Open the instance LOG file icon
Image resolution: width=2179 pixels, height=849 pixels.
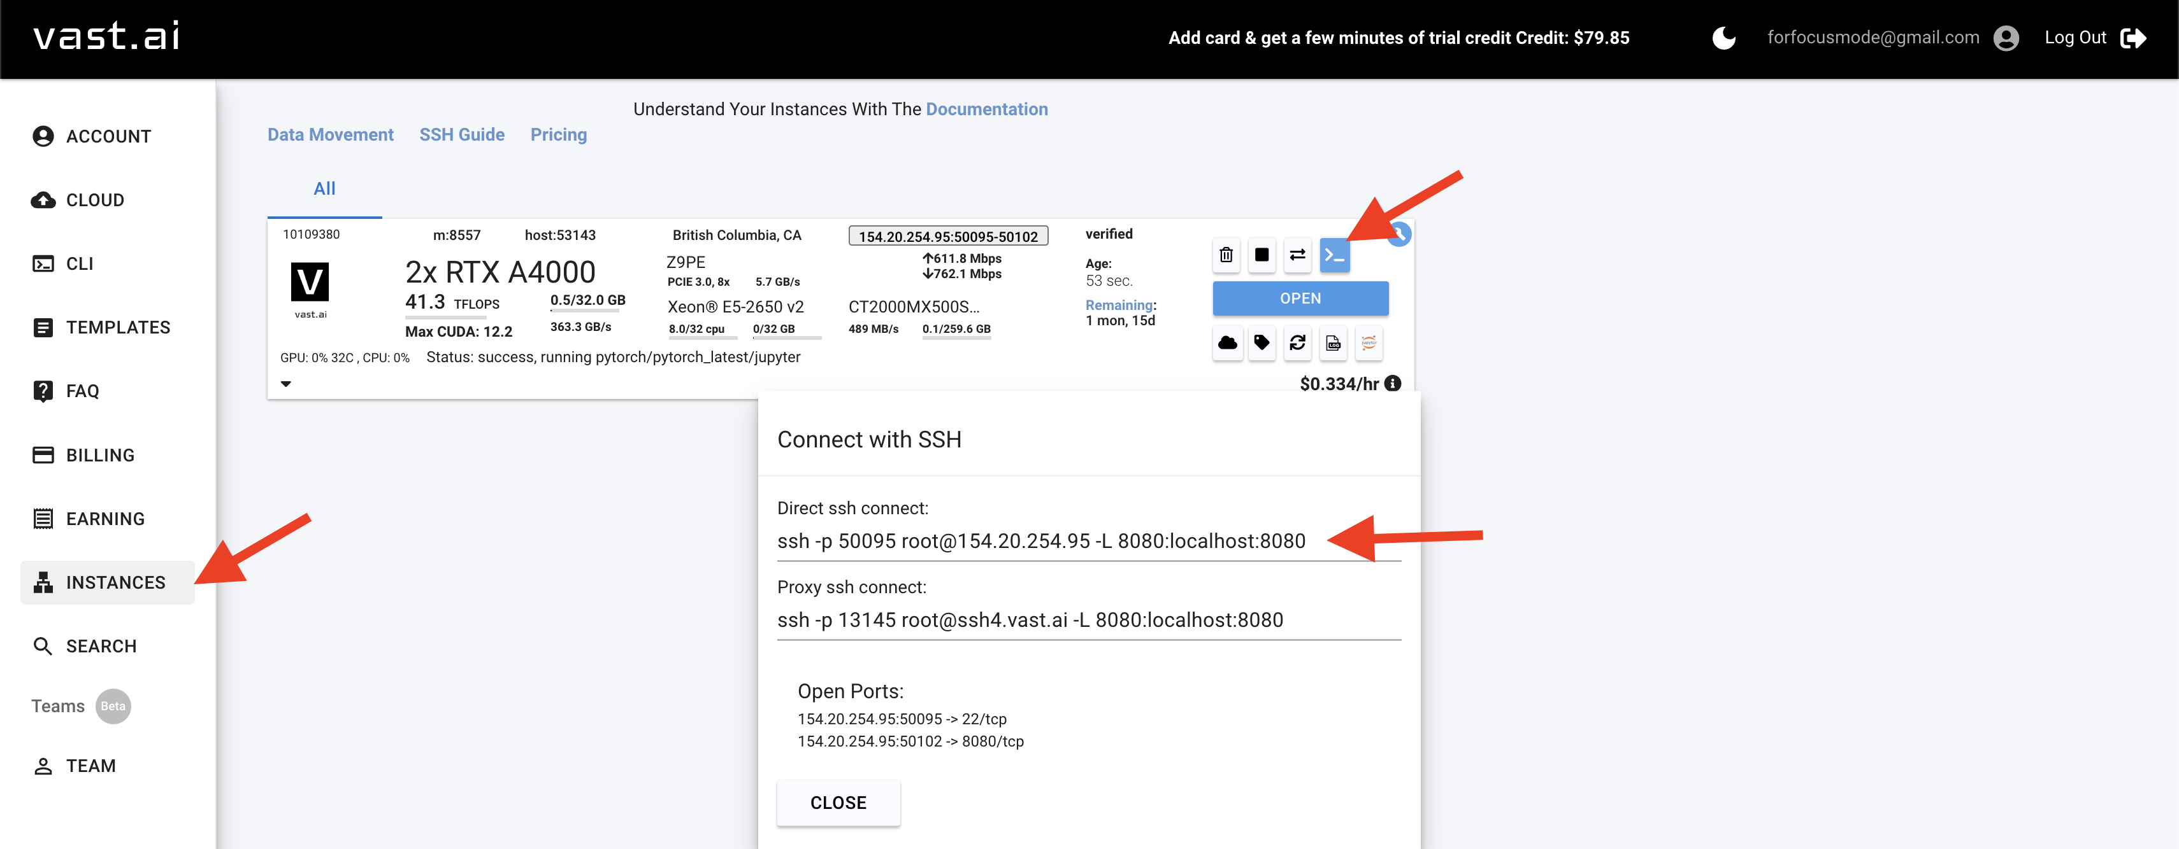tap(1333, 343)
